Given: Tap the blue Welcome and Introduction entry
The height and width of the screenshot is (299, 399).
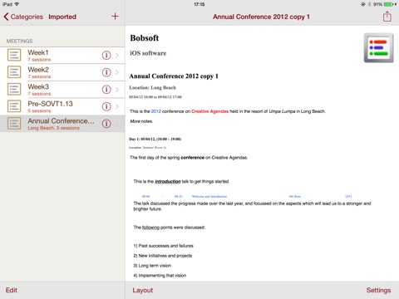Looking at the screenshot, I should click(209, 196).
